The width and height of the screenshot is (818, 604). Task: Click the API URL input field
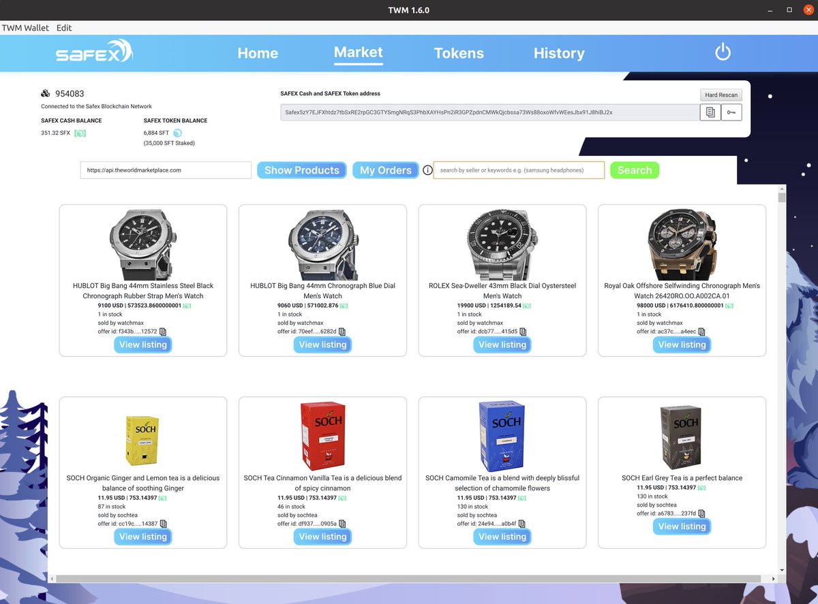(x=166, y=170)
